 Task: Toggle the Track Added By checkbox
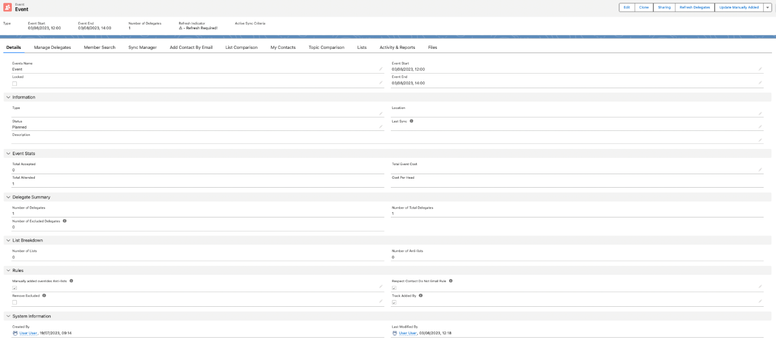[x=394, y=302]
